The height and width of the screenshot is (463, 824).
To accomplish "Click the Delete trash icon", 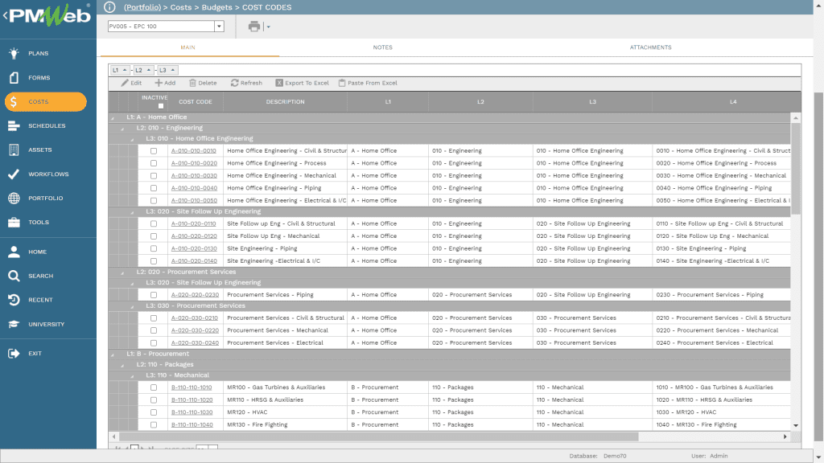I will [x=192, y=83].
